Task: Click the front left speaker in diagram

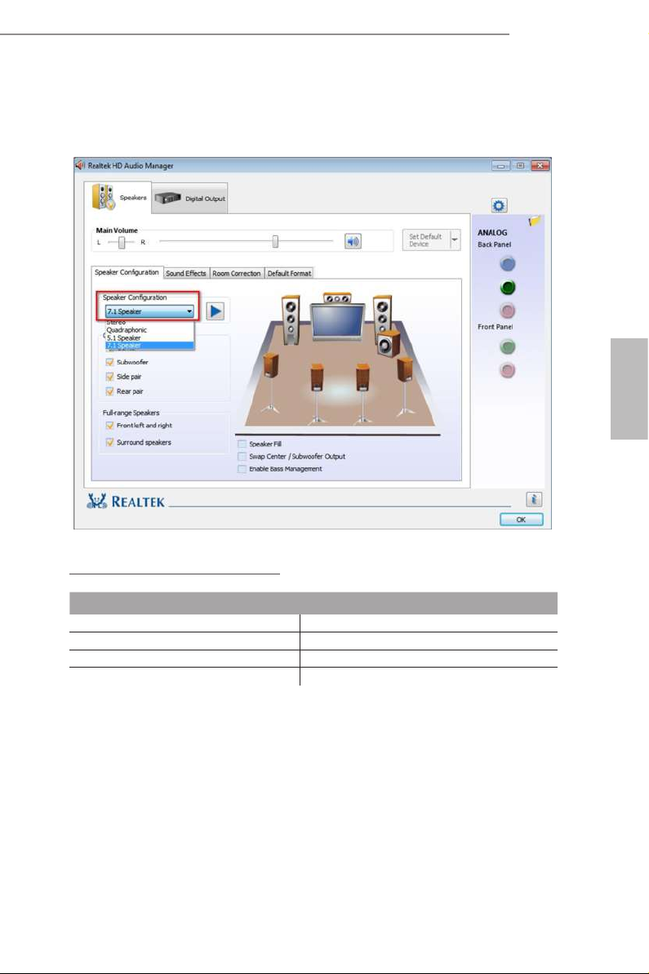Action: coord(291,319)
